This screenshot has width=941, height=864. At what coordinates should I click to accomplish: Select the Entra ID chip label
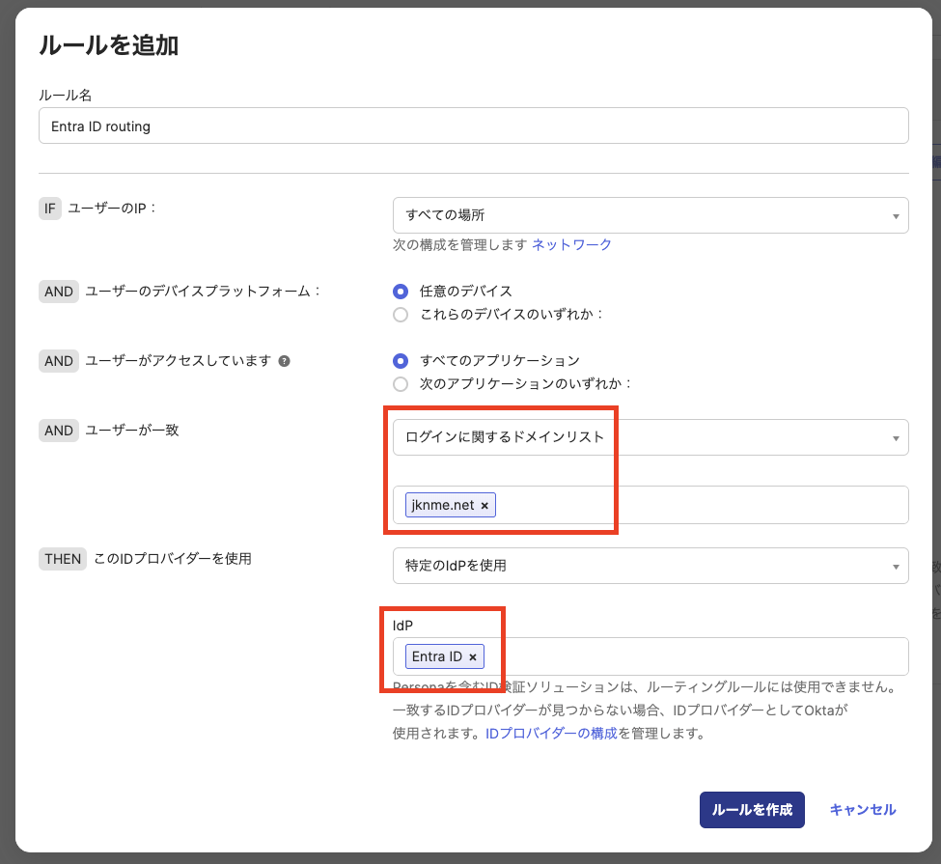click(x=437, y=657)
